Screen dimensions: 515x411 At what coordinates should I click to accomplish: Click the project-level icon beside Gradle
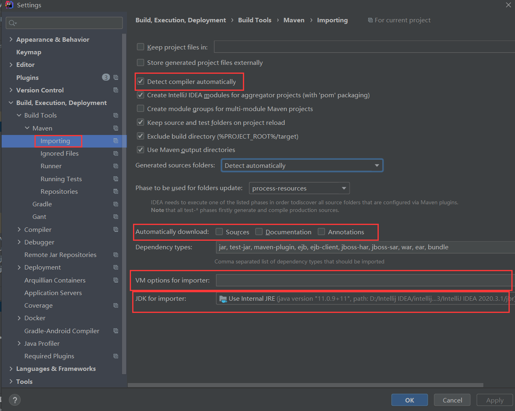tap(116, 204)
